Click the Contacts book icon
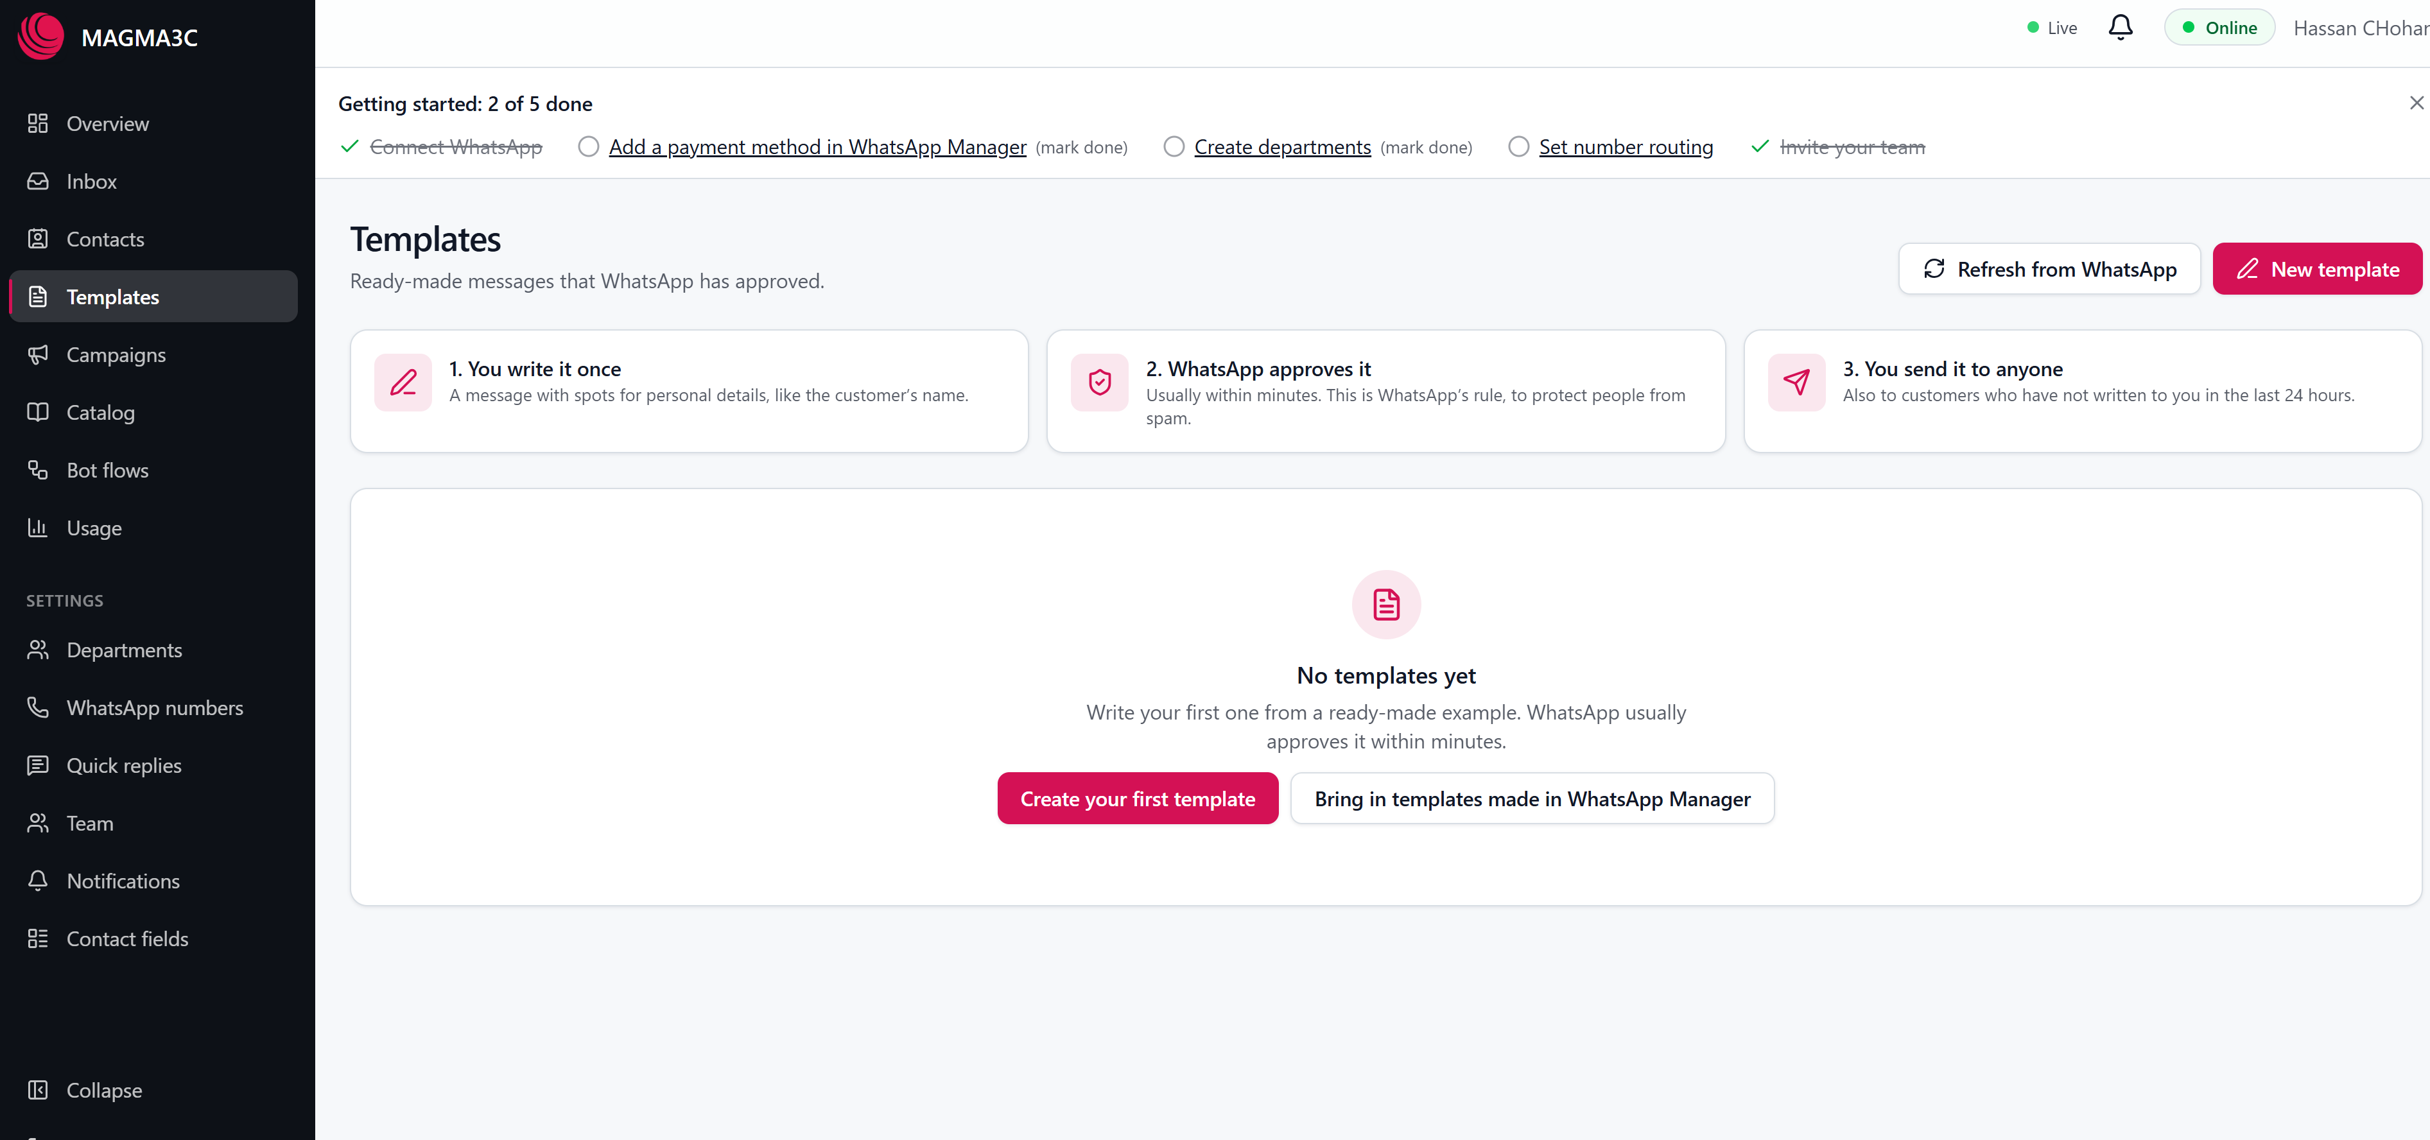The width and height of the screenshot is (2430, 1140). pos(38,239)
